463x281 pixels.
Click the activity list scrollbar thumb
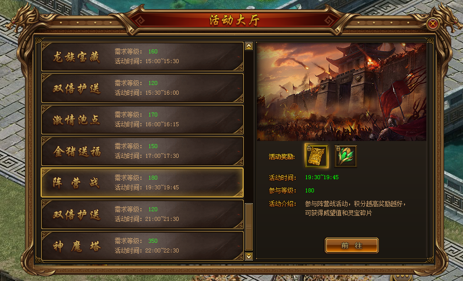coord(249,227)
